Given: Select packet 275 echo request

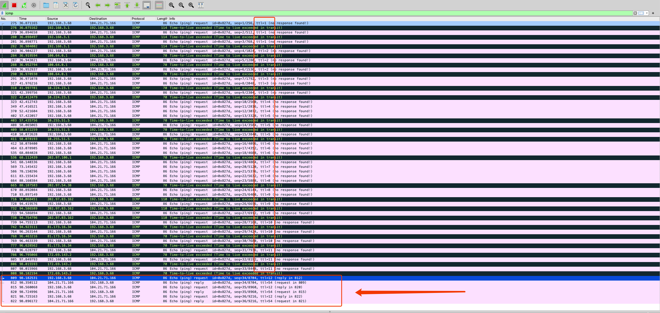Looking at the screenshot, I should pyautogui.click(x=330, y=23).
